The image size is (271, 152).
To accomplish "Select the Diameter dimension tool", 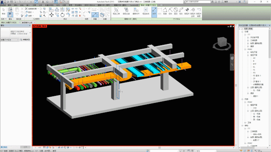I will tap(176, 11).
